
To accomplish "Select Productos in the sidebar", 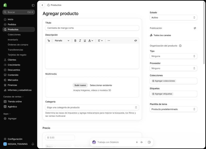I will click(x=19, y=29).
